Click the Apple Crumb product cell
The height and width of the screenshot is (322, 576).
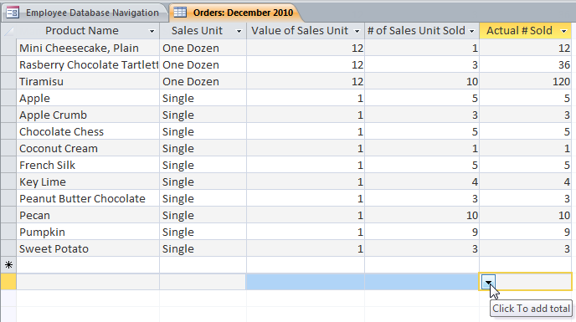[x=88, y=115]
